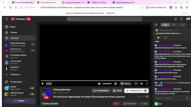
Task: Open player settings gear
Action: (115, 84)
